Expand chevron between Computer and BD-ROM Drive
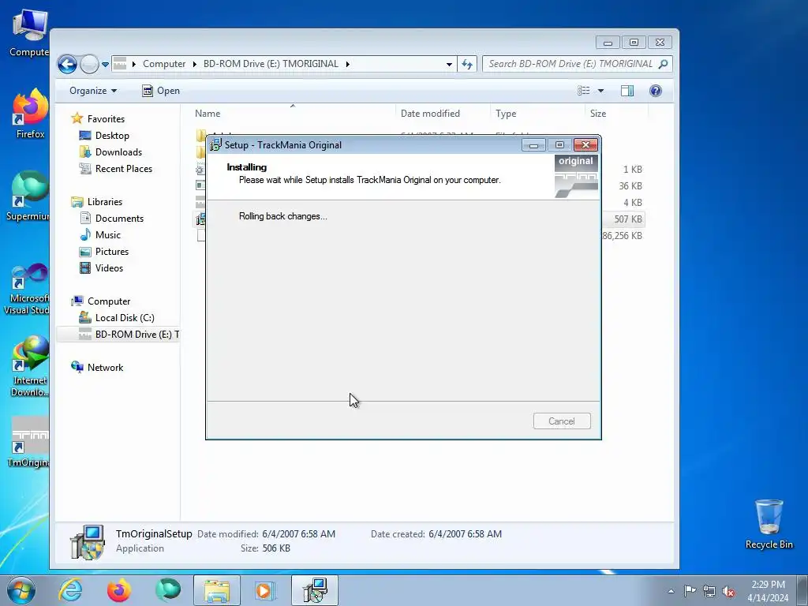This screenshot has height=606, width=808. (x=195, y=64)
